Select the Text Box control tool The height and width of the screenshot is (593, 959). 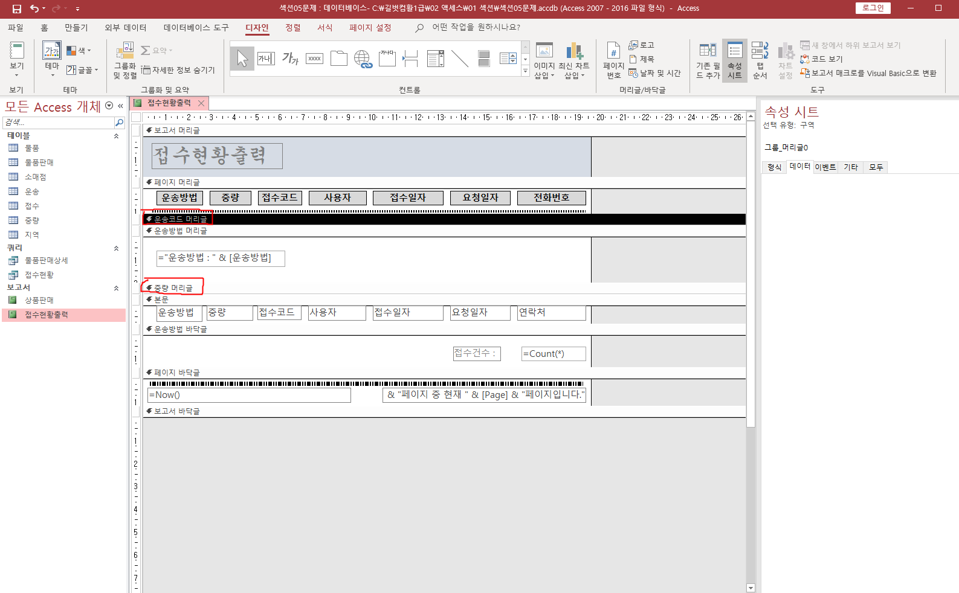click(266, 59)
